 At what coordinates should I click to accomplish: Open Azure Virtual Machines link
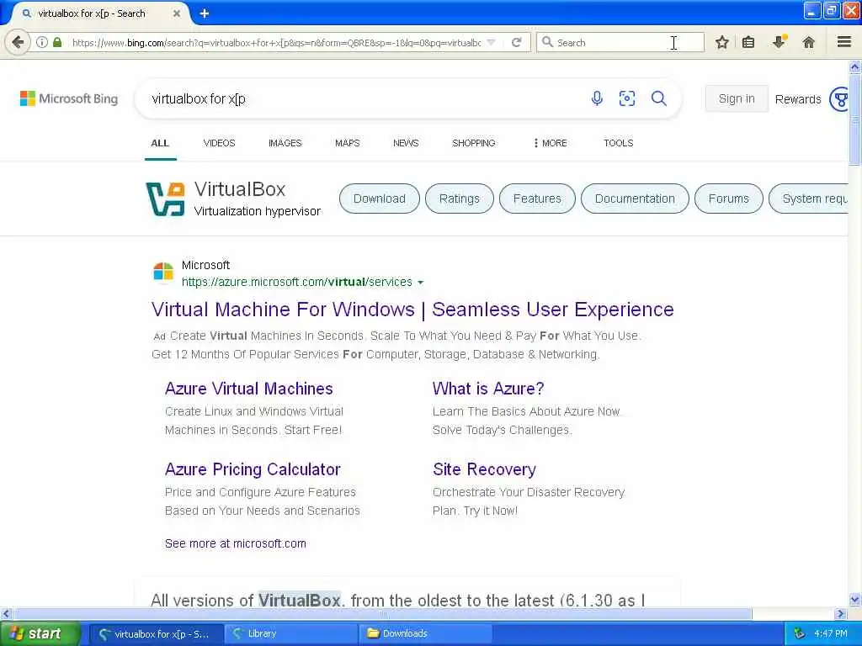tap(248, 389)
